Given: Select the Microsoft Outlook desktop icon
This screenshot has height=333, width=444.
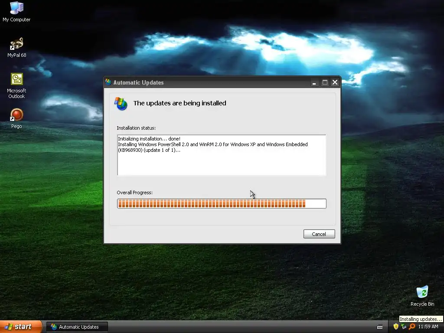Looking at the screenshot, I should point(17,85).
